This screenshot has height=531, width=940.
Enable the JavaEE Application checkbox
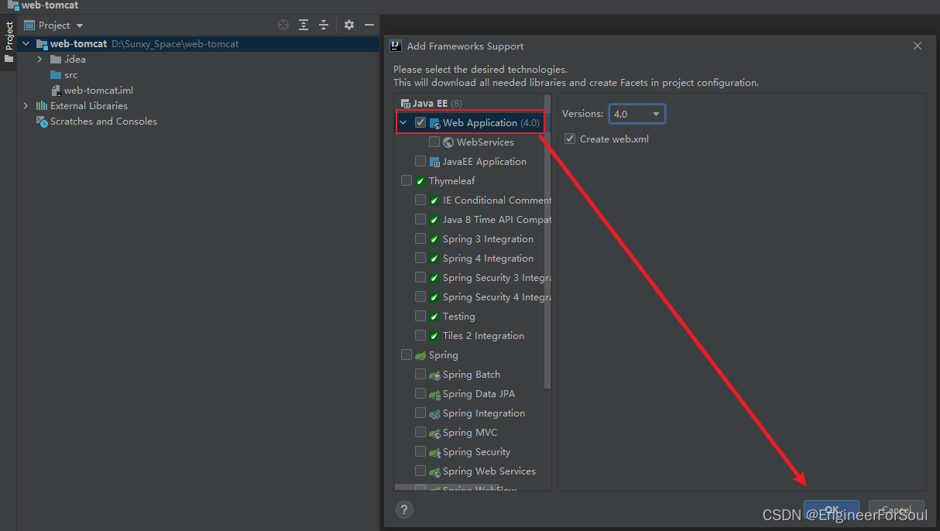point(420,161)
